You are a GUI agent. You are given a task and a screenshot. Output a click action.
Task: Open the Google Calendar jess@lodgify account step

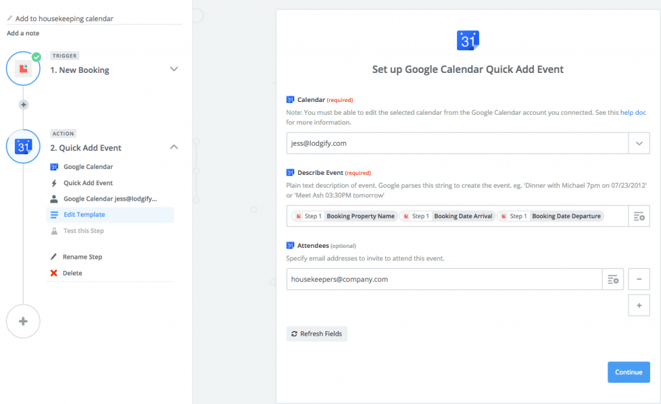[x=110, y=199]
